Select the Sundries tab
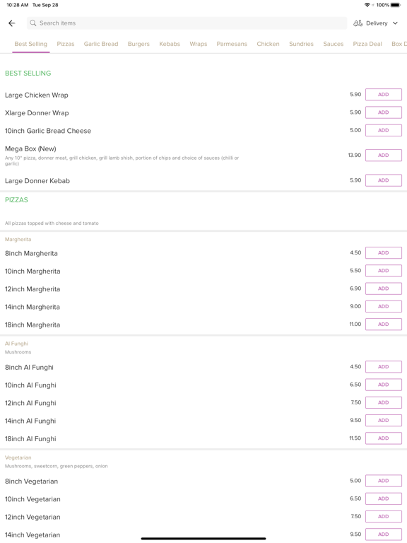 click(x=301, y=44)
